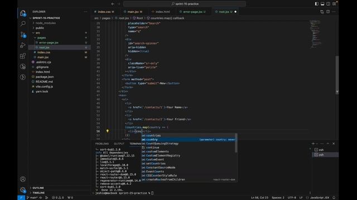Click the remote window indicator in status bar
The height and width of the screenshot is (200, 357).
21,198
